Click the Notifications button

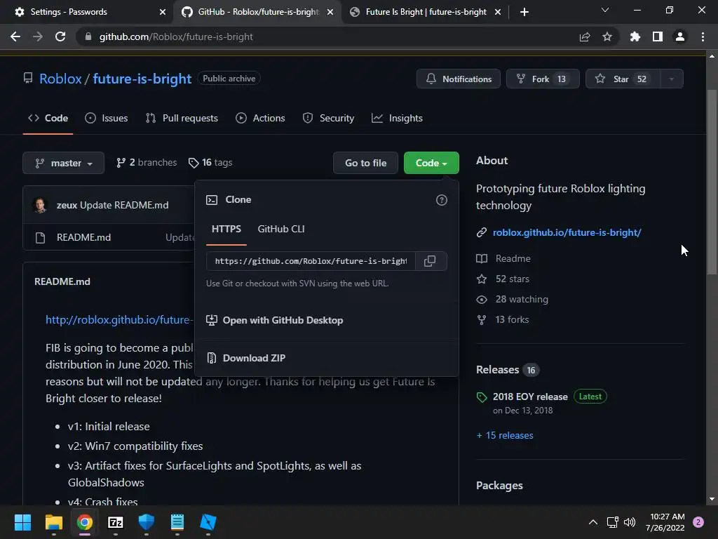(459, 79)
